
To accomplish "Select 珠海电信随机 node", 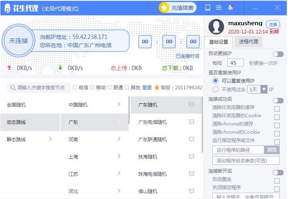I will tap(166, 174).
